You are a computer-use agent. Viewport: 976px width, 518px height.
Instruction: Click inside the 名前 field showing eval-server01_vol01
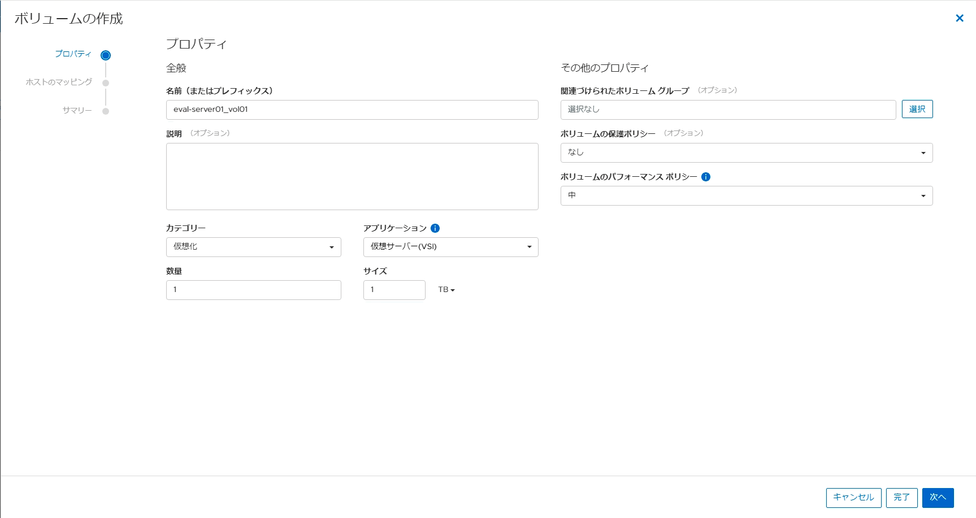352,110
